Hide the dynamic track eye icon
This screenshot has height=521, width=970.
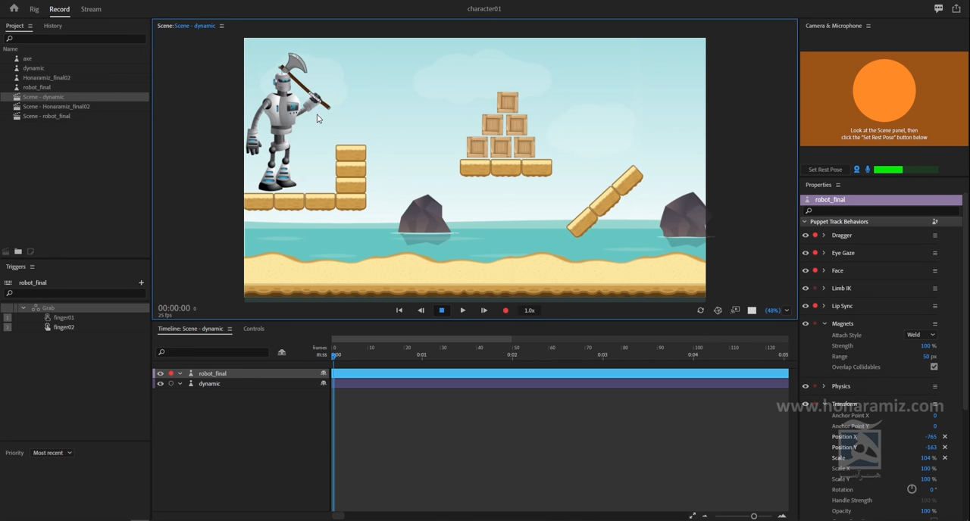click(x=160, y=384)
